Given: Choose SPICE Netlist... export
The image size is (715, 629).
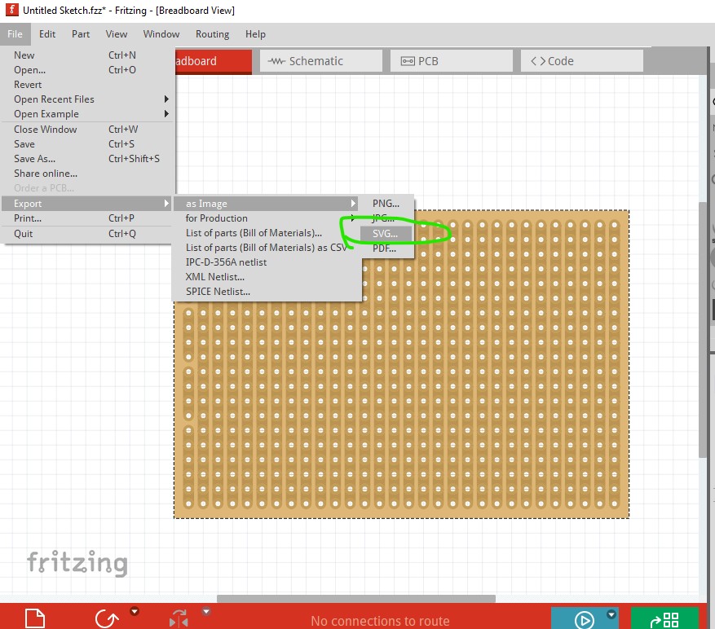Looking at the screenshot, I should 218,291.
